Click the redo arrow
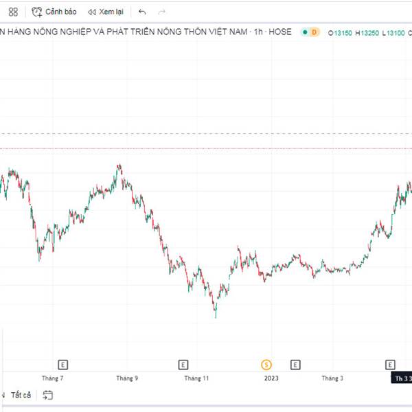Viewport: 412px width, 412px height. click(x=162, y=12)
